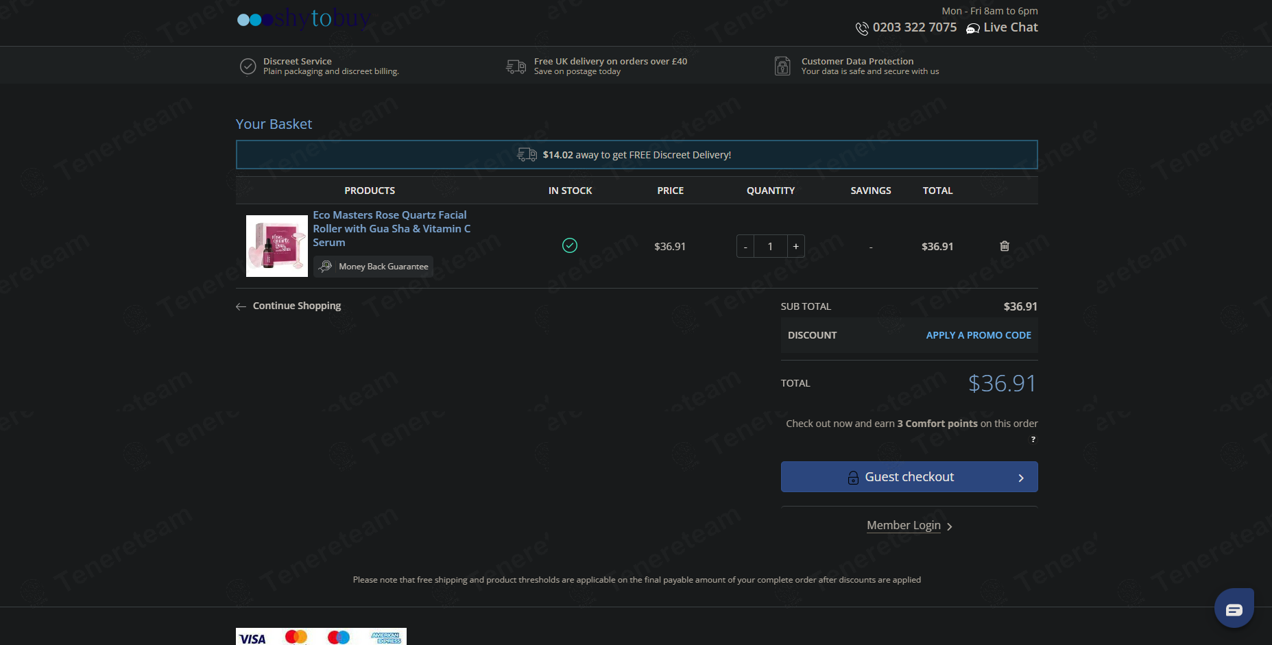Click the delivery truck icon beside Free UK delivery
1272x645 pixels.
[x=516, y=66]
